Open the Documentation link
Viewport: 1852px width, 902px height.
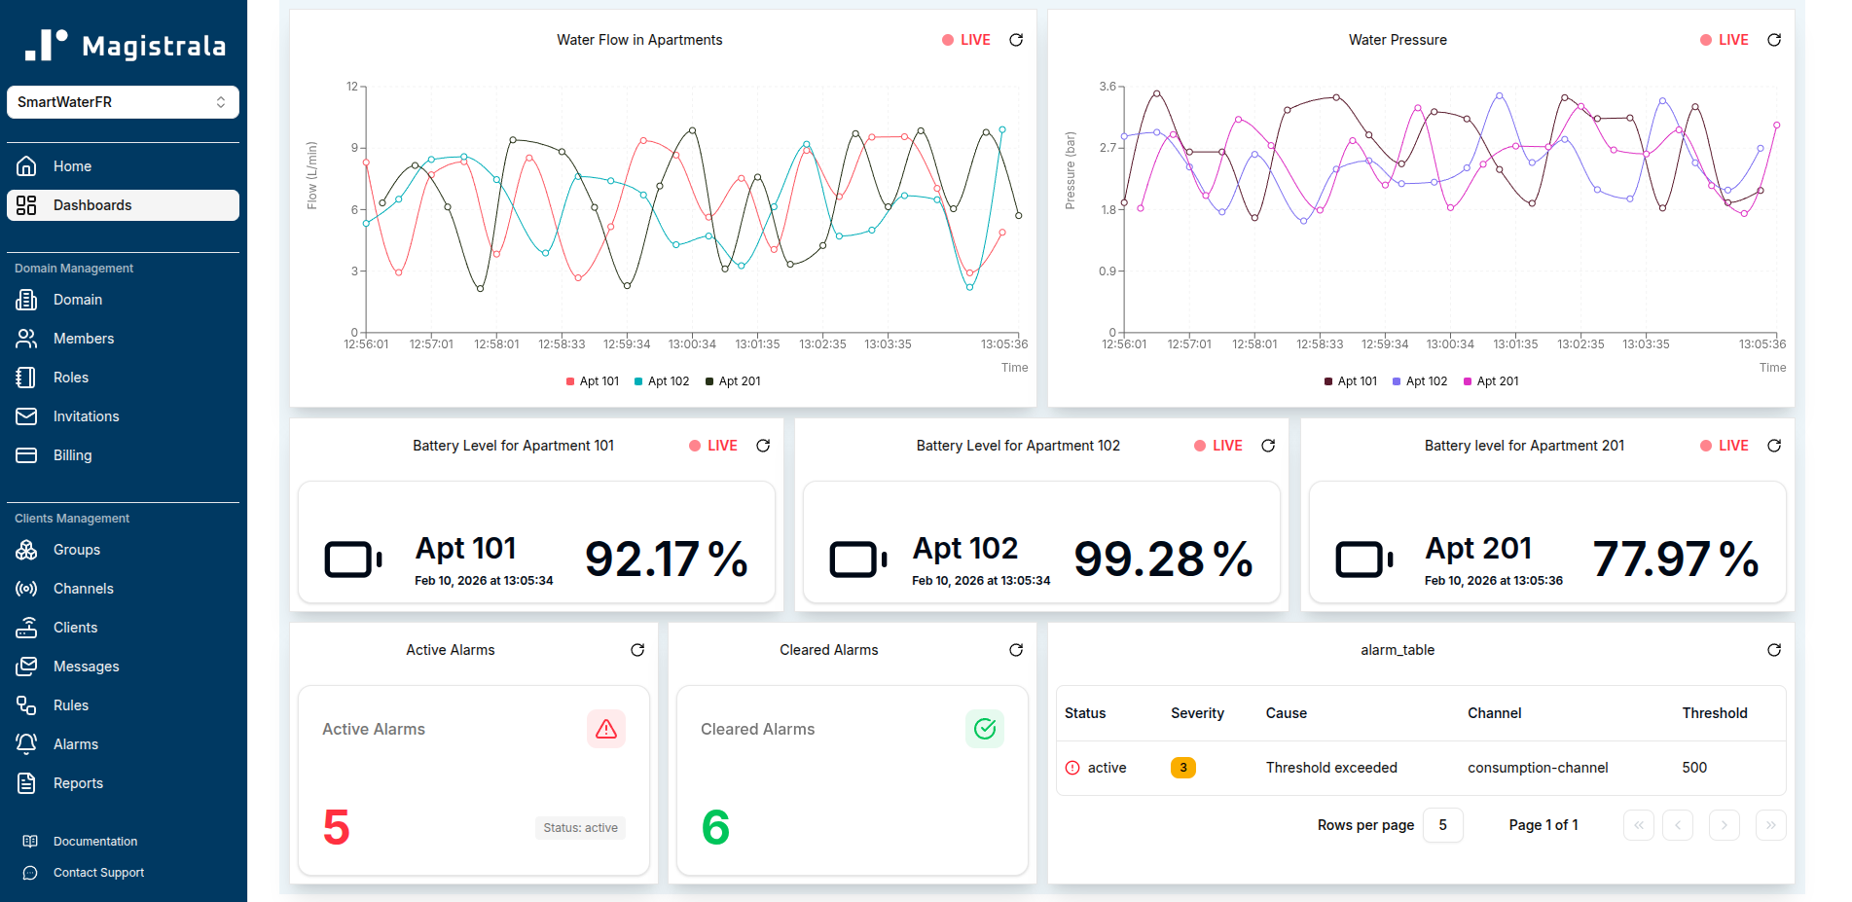[x=93, y=841]
